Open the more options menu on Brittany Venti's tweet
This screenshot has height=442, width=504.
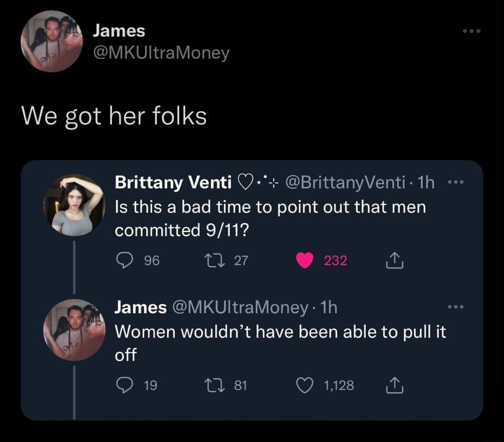tap(455, 181)
